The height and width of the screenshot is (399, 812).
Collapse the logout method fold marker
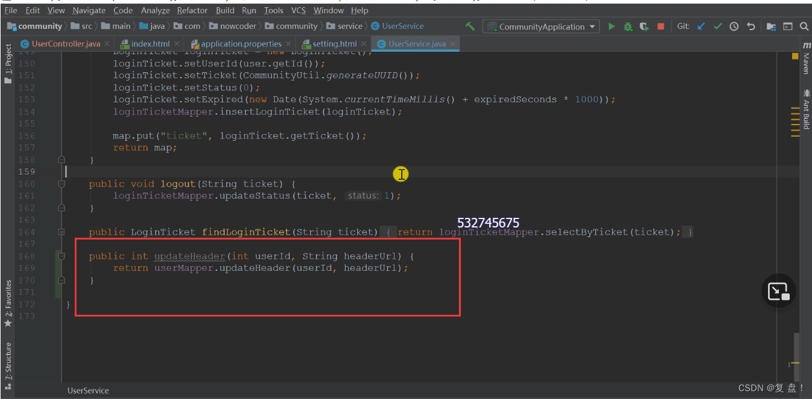pos(61,184)
